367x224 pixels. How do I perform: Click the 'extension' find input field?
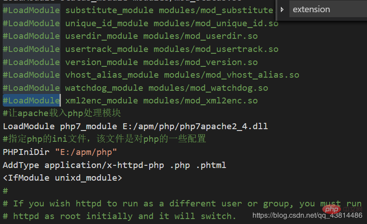(328, 9)
